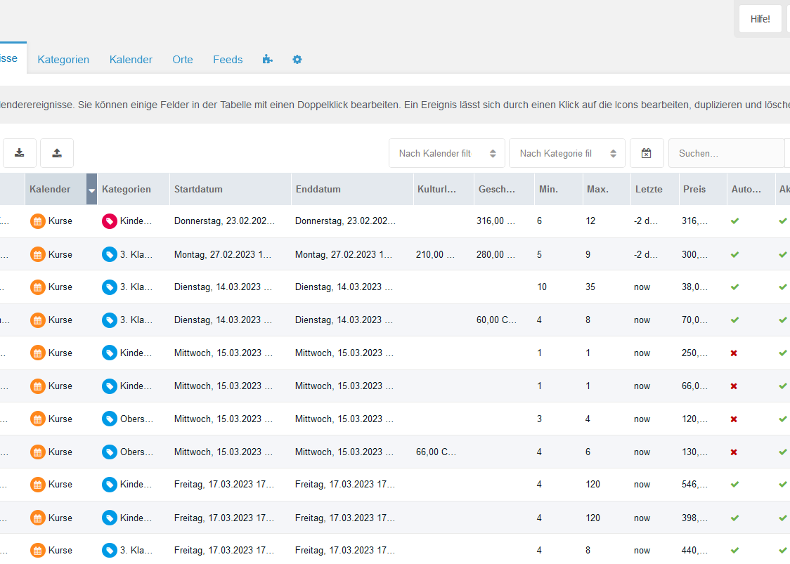This screenshot has width=790, height=564.
Task: Click blue tag icon in 38,0 price row
Action: [110, 287]
